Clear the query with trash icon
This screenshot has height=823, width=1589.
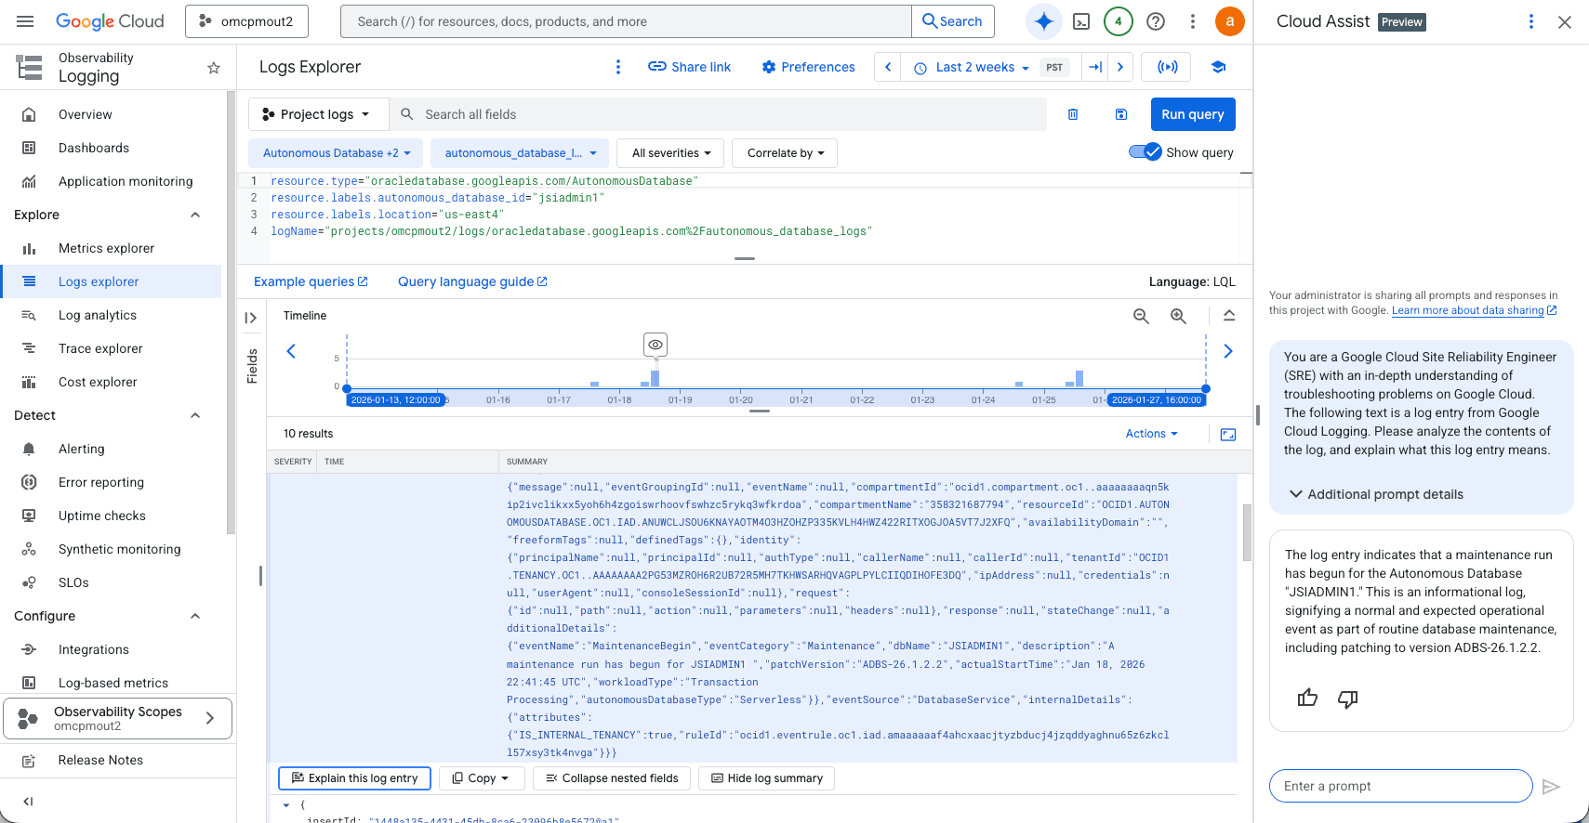point(1073,114)
